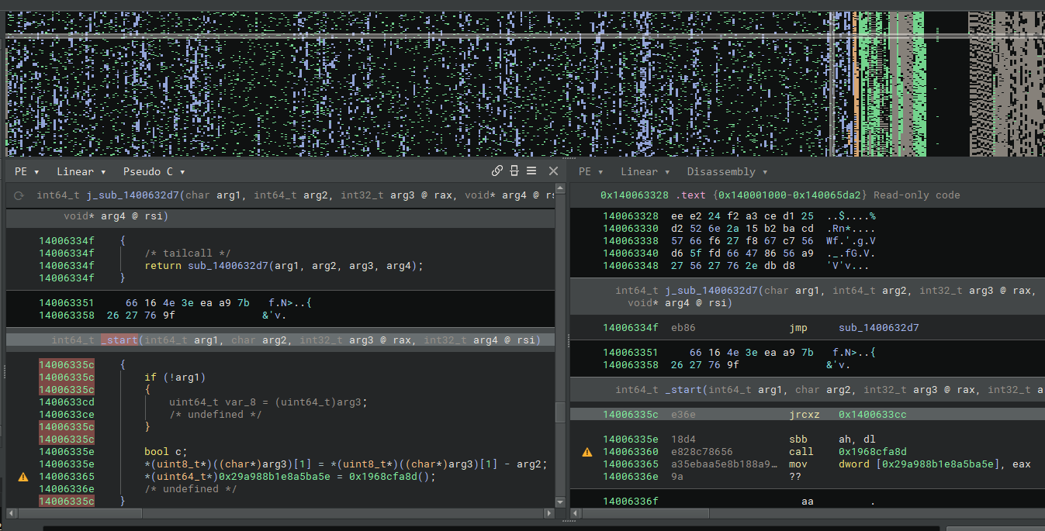The height and width of the screenshot is (531, 1045).
Task: Click 0x29a988b1e8a5ba5e constant in Pseudo C
Action: point(276,477)
